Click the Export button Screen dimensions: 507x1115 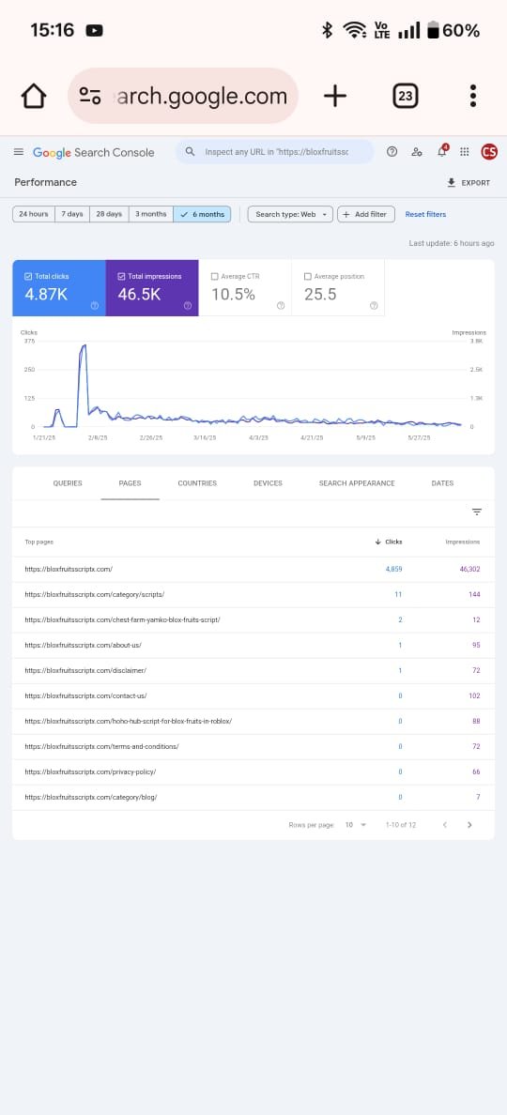pos(469,183)
